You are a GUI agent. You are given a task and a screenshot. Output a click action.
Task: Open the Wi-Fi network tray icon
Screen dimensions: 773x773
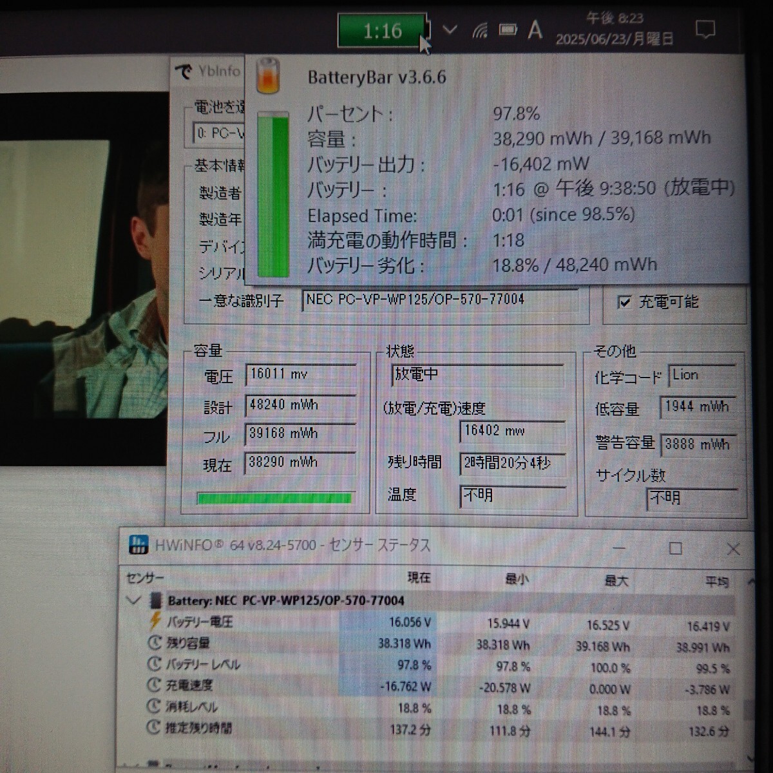click(x=480, y=30)
